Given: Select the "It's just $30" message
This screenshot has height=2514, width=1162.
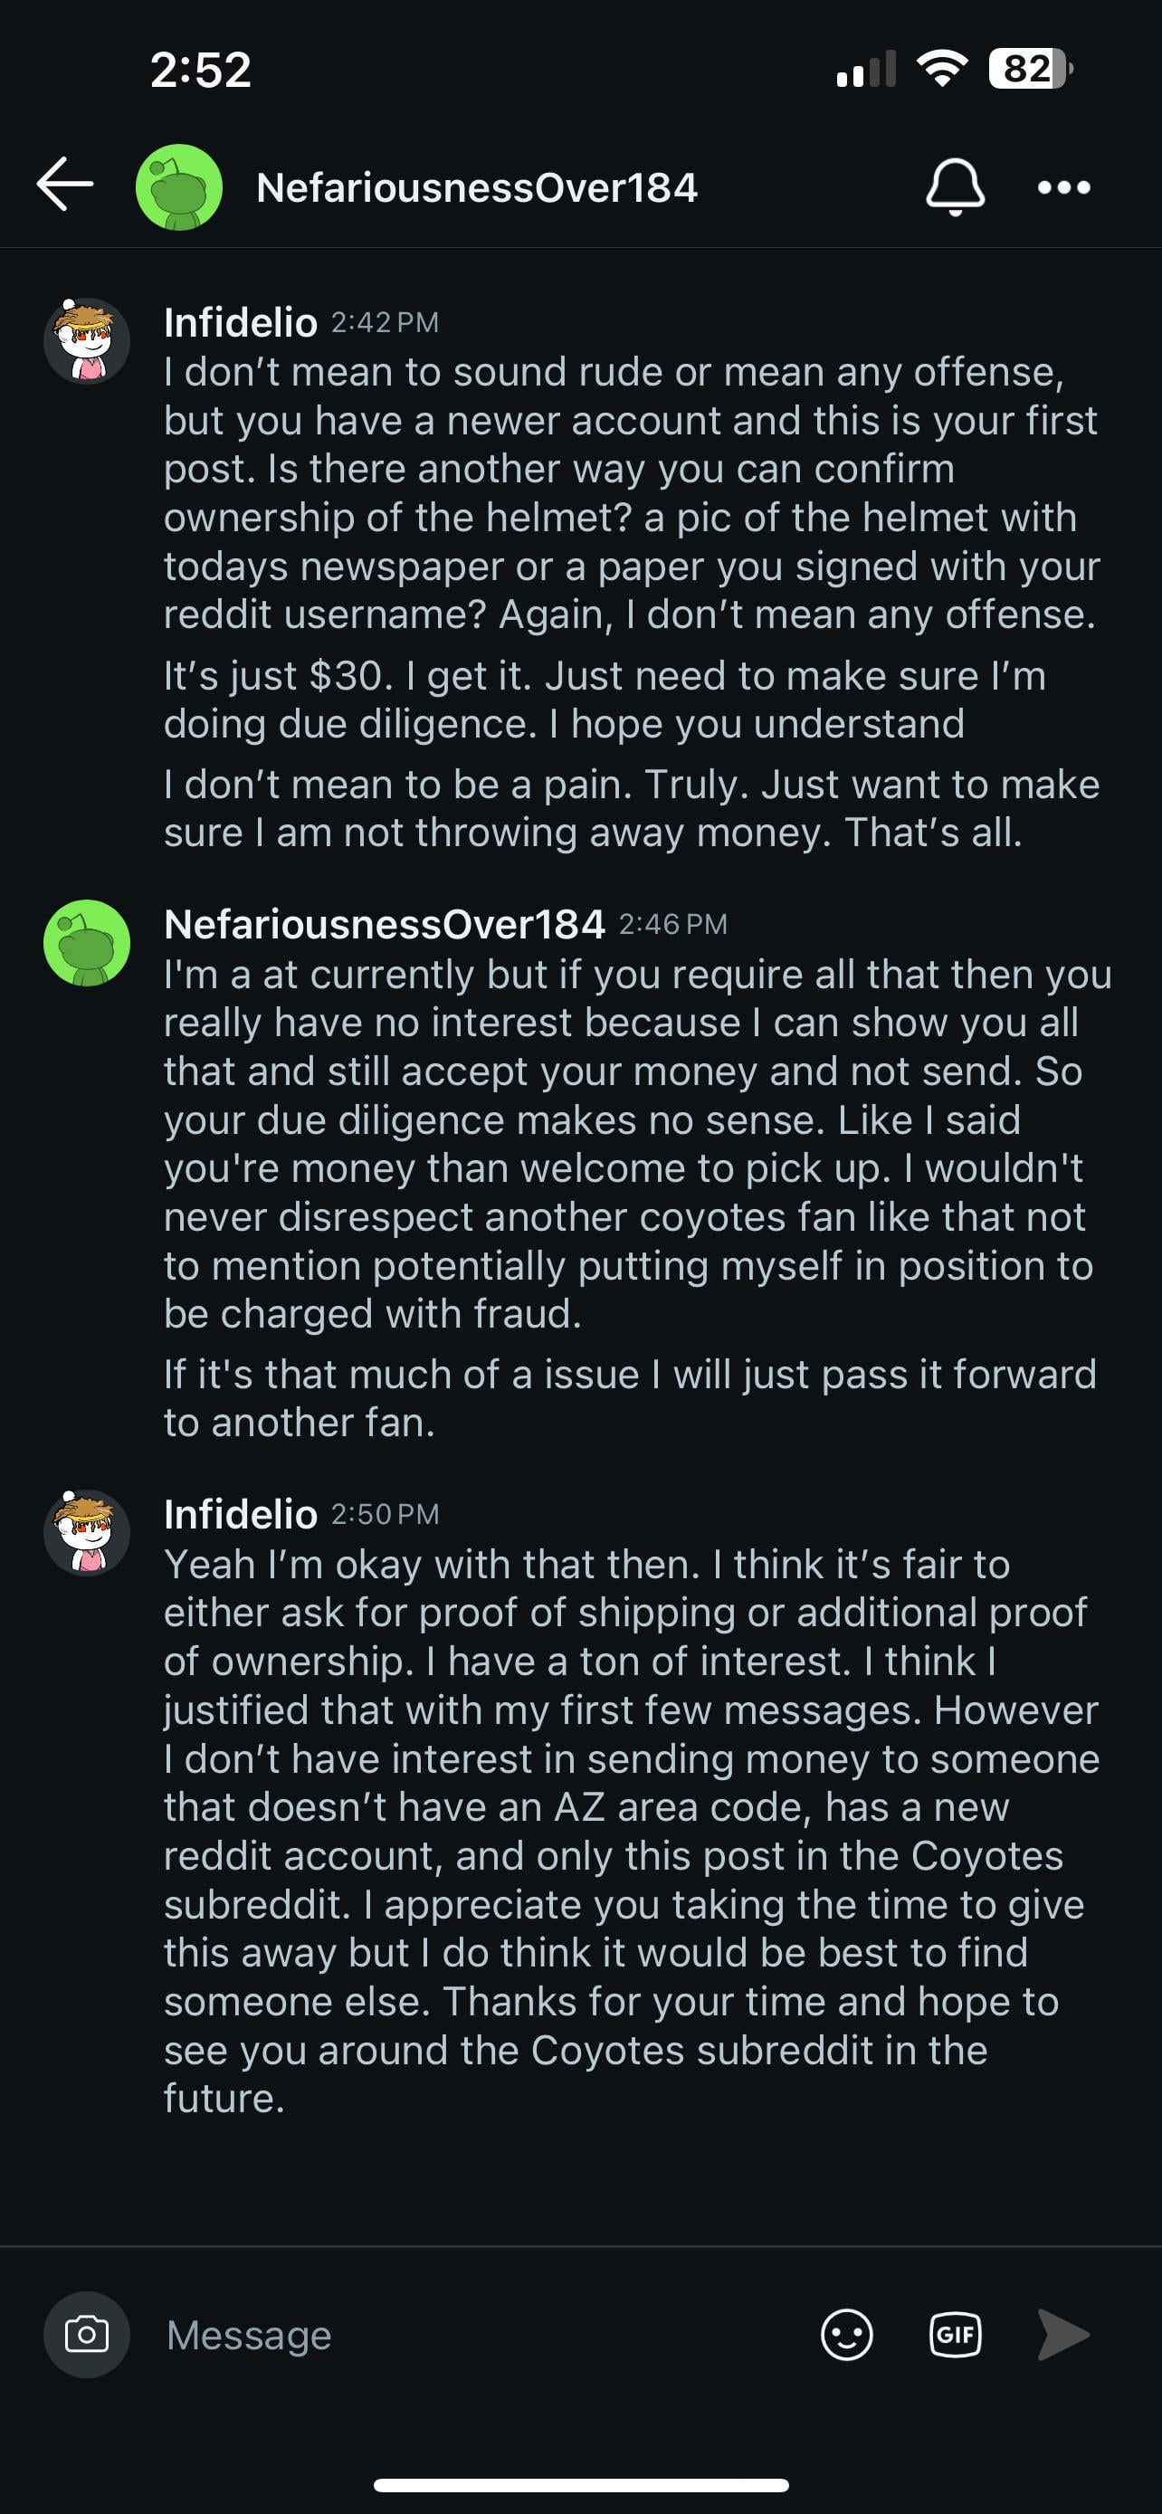Looking at the screenshot, I should 605,700.
